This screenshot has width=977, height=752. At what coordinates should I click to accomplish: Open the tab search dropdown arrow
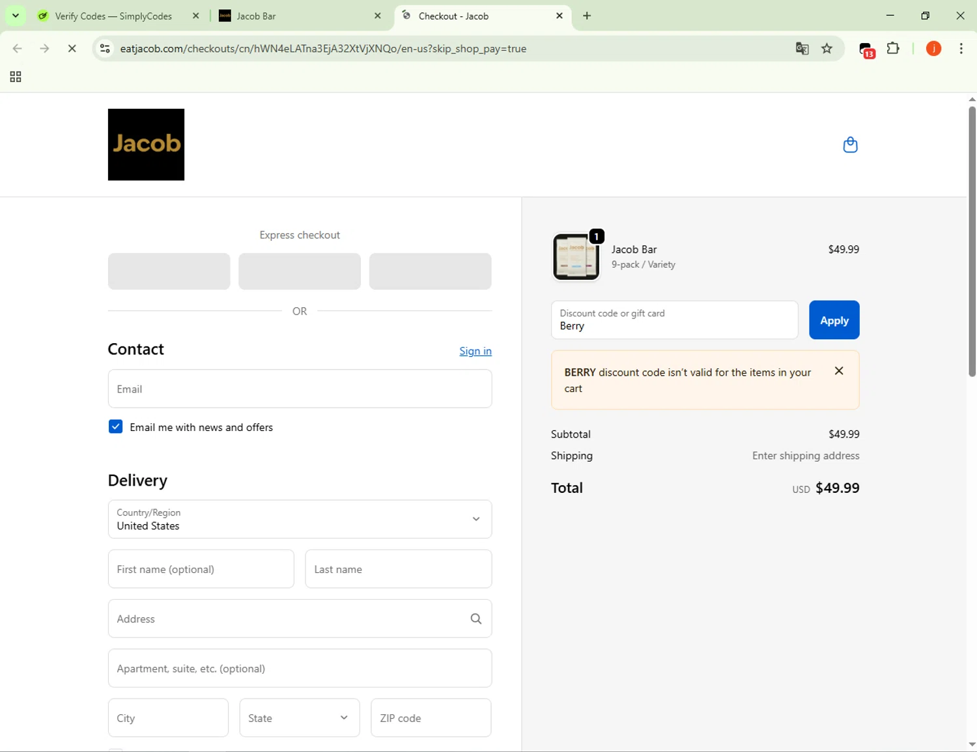pos(16,16)
